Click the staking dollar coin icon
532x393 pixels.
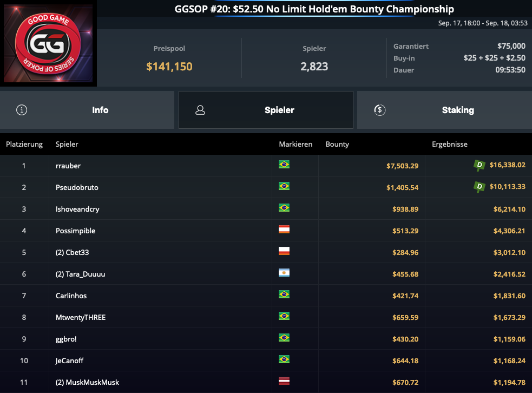coord(379,110)
